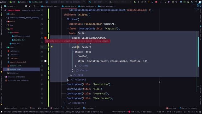Open Resource Manager side stripe
The height and width of the screenshot is (114, 202).
pos(1,27)
